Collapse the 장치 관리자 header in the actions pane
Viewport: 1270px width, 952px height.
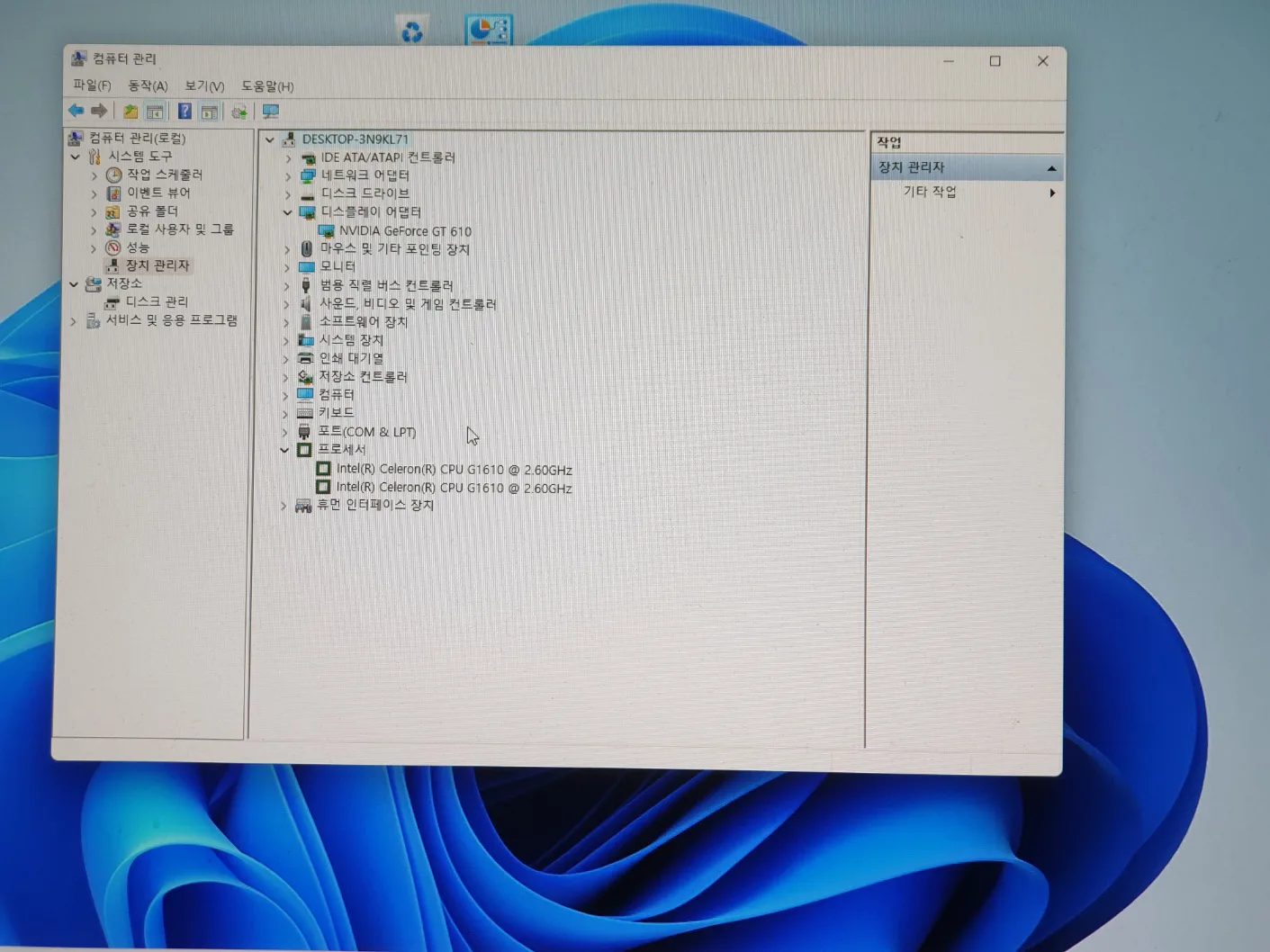[x=1051, y=168]
